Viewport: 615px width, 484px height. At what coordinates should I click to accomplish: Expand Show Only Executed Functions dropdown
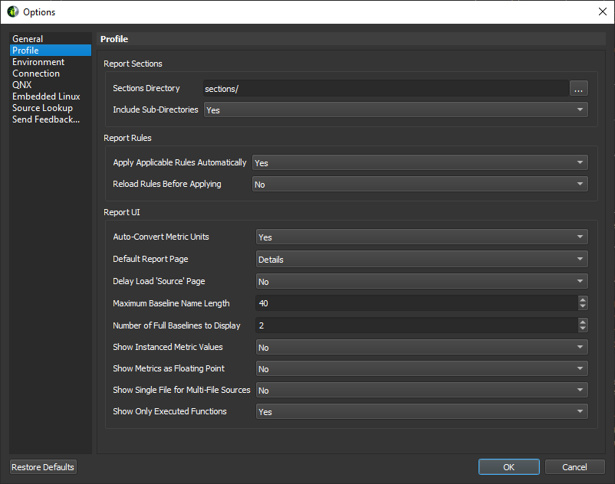pyautogui.click(x=421, y=412)
